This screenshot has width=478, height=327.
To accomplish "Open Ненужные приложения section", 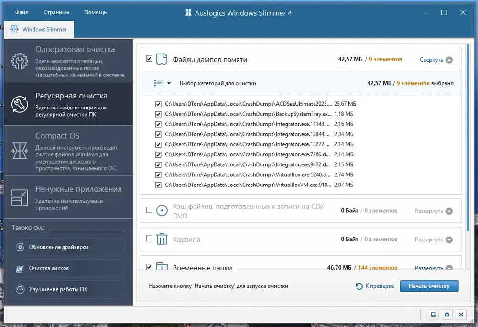I will point(68,197).
